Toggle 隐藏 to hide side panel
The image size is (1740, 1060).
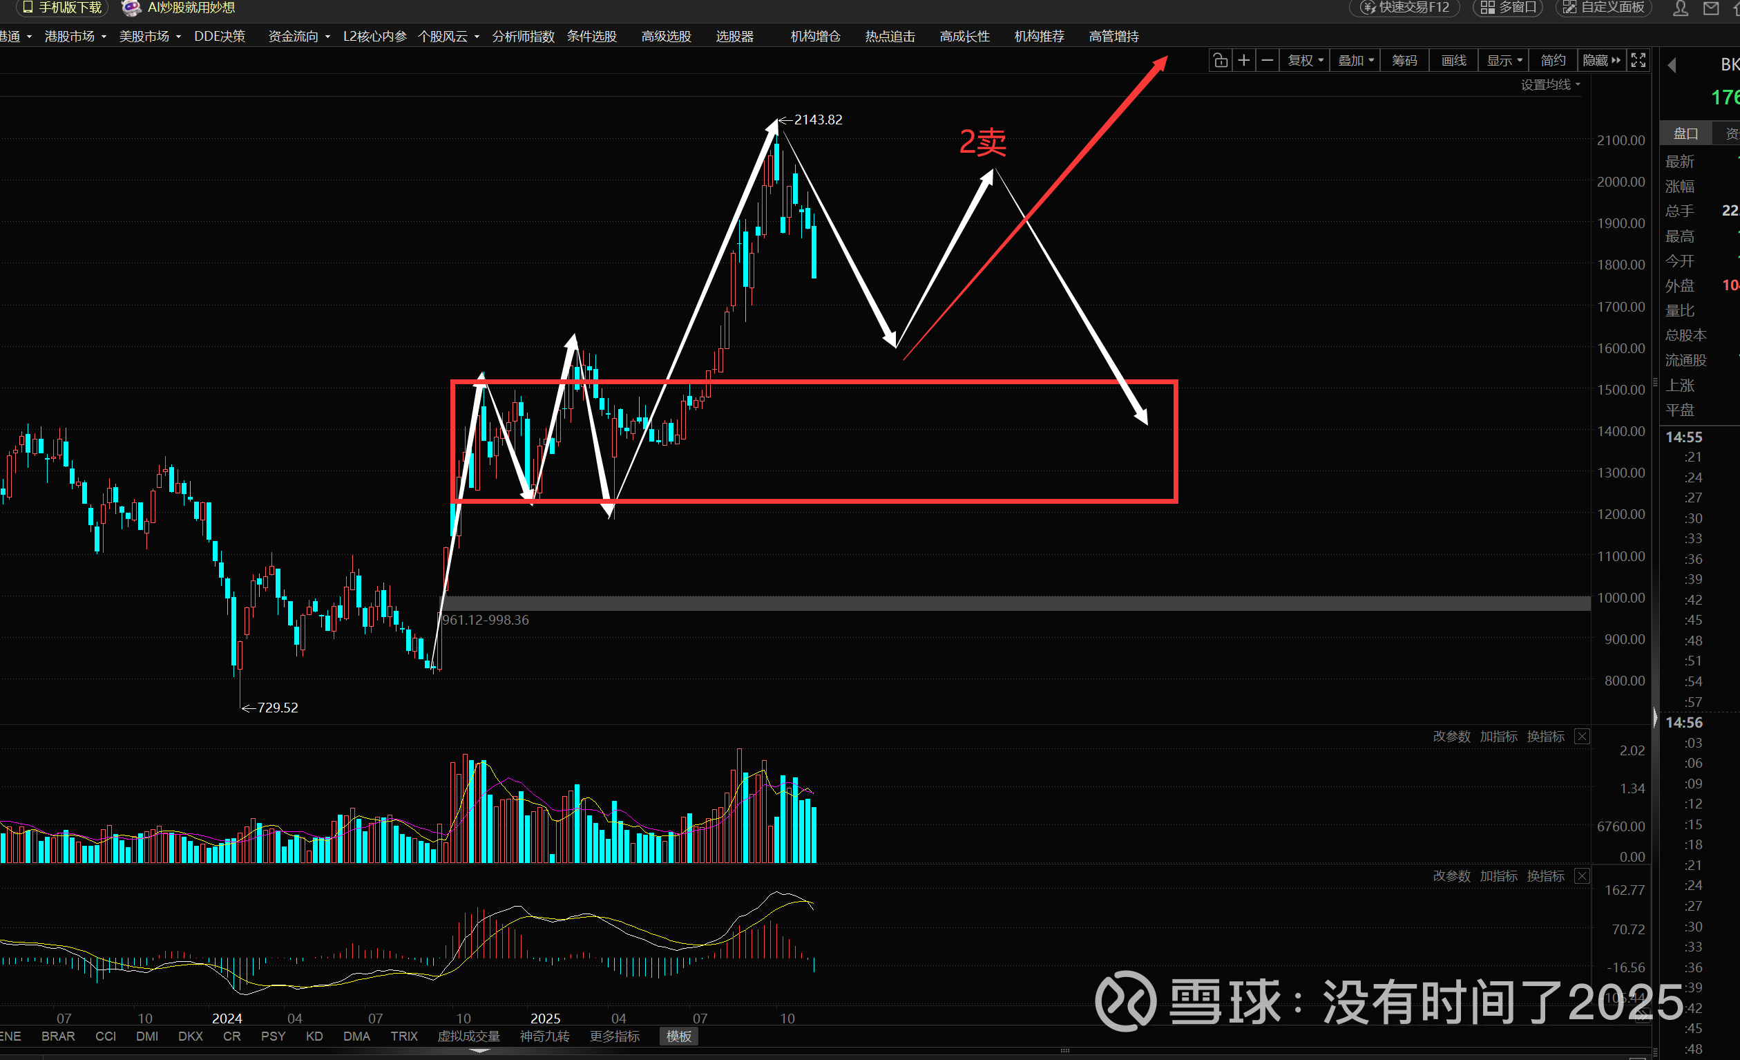pos(1601,61)
